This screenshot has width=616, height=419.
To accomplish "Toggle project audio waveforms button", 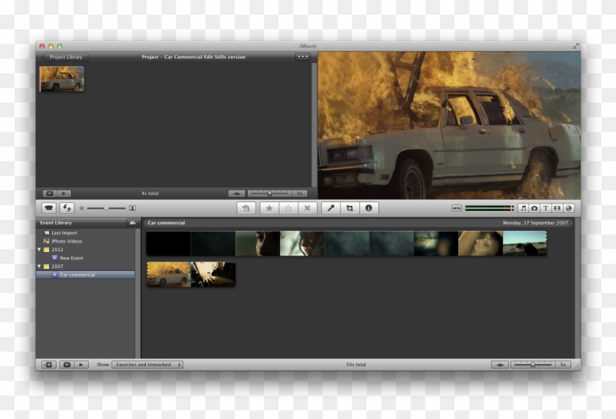I will (236, 193).
